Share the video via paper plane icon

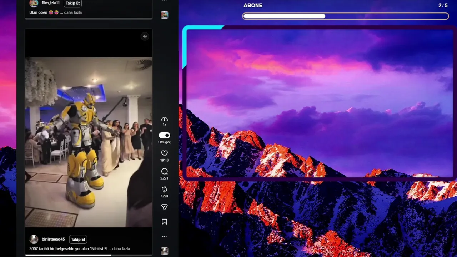[164, 207]
